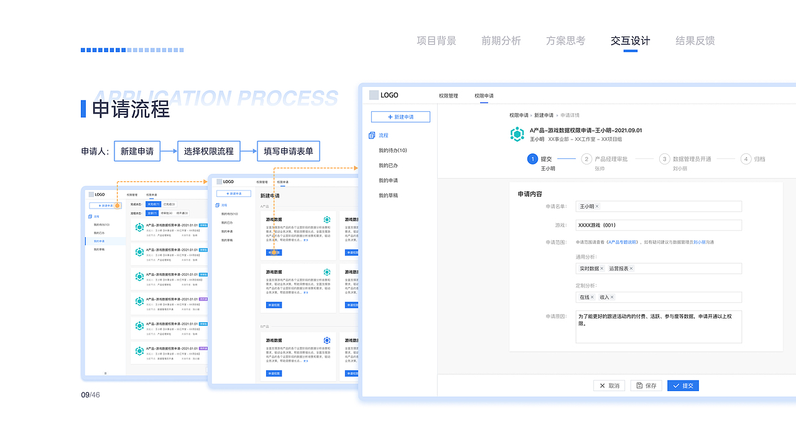Filter by 未完成(7) in the left window

pyautogui.click(x=153, y=204)
